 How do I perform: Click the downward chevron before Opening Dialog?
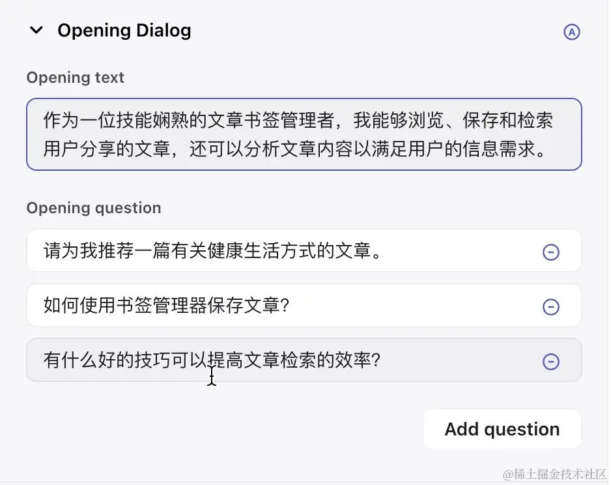point(36,29)
